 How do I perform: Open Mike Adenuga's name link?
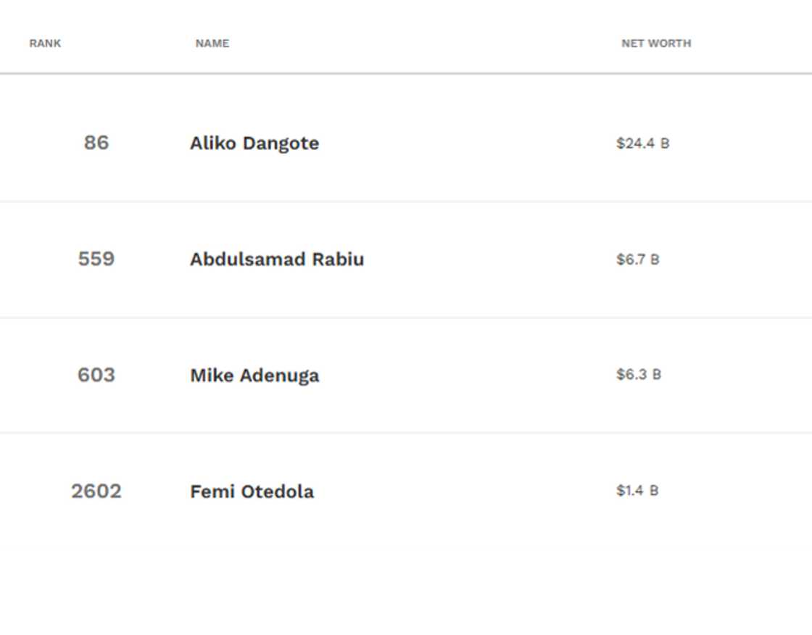(254, 375)
